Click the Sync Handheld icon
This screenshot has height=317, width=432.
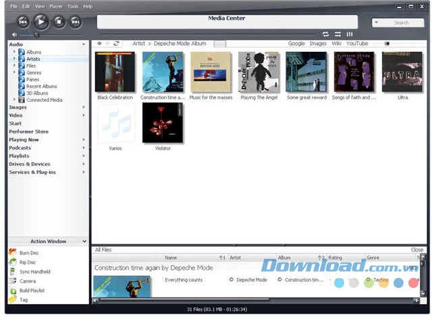(13, 271)
